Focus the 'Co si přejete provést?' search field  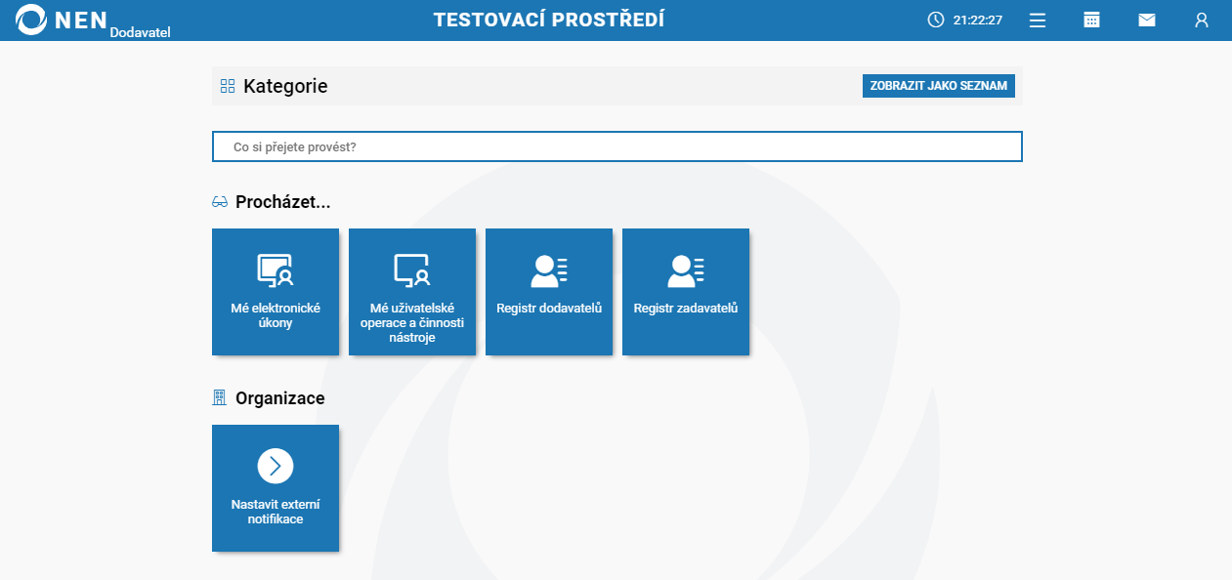click(617, 146)
